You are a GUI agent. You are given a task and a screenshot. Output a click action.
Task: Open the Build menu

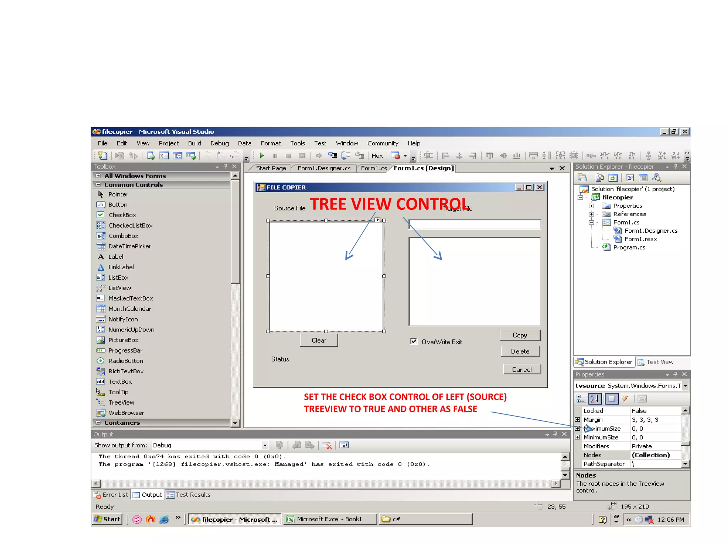[x=194, y=143]
